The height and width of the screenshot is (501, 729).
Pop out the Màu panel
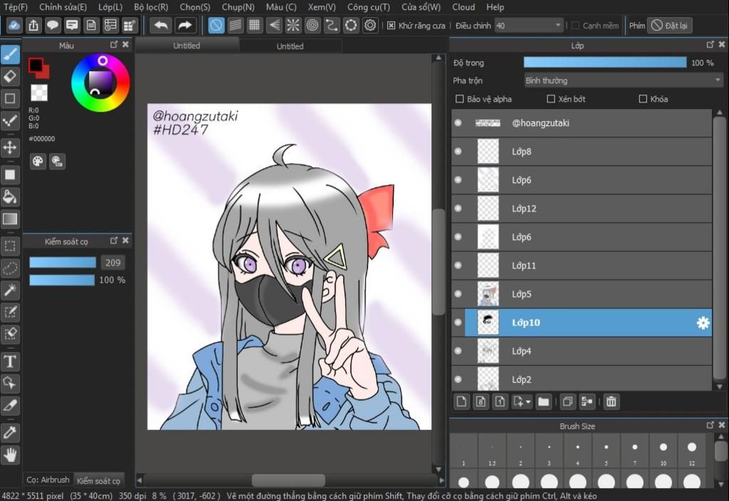[114, 45]
